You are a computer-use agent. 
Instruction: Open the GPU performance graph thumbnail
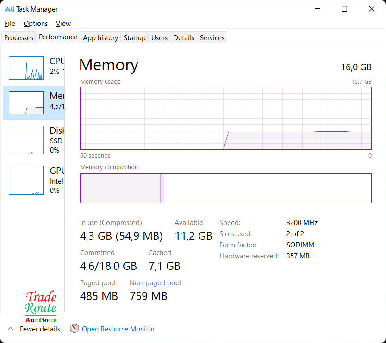[26, 180]
